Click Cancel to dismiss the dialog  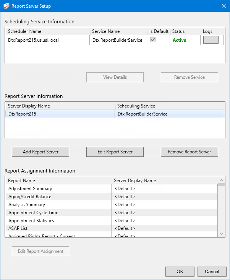click(212, 272)
